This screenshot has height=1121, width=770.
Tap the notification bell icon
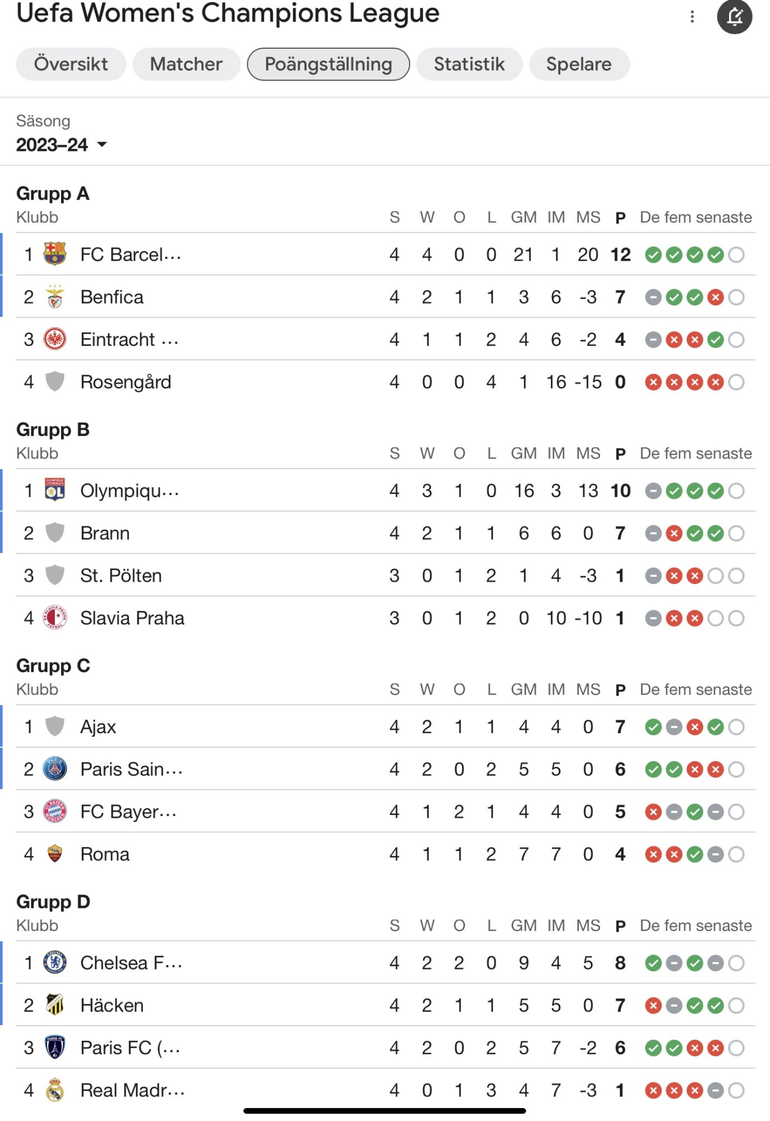click(x=734, y=17)
